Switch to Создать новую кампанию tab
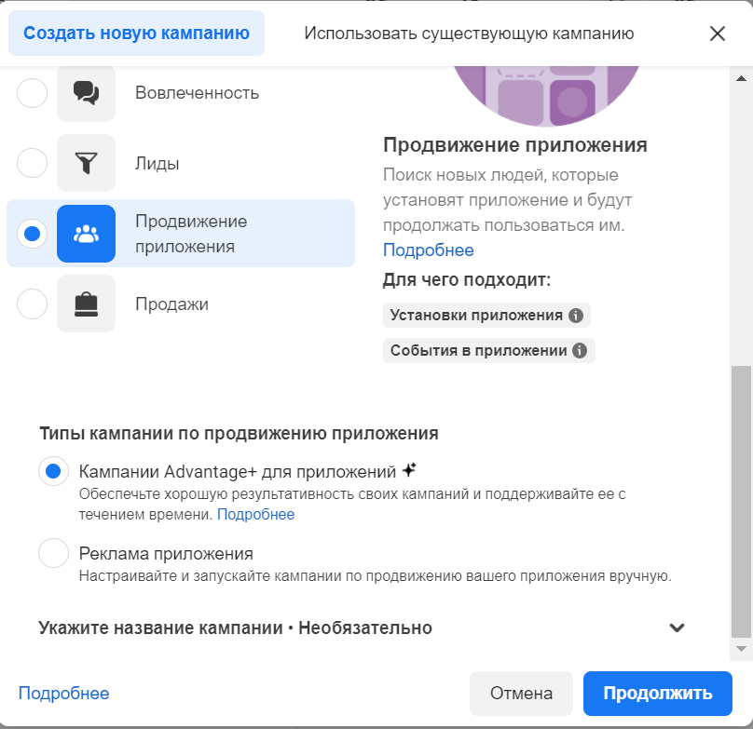 point(136,34)
